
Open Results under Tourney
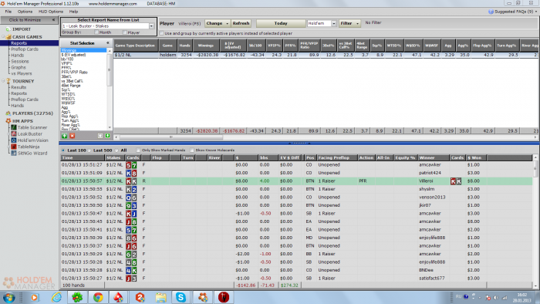[x=19, y=87]
